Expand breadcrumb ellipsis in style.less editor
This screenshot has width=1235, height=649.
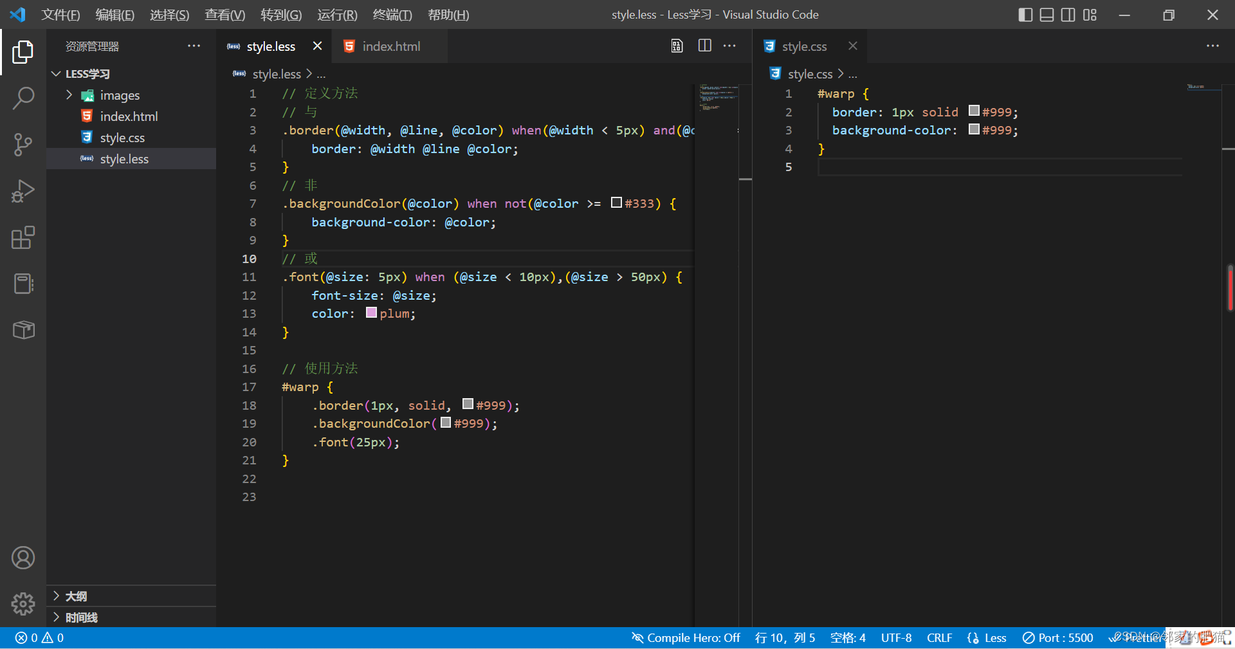click(x=321, y=74)
